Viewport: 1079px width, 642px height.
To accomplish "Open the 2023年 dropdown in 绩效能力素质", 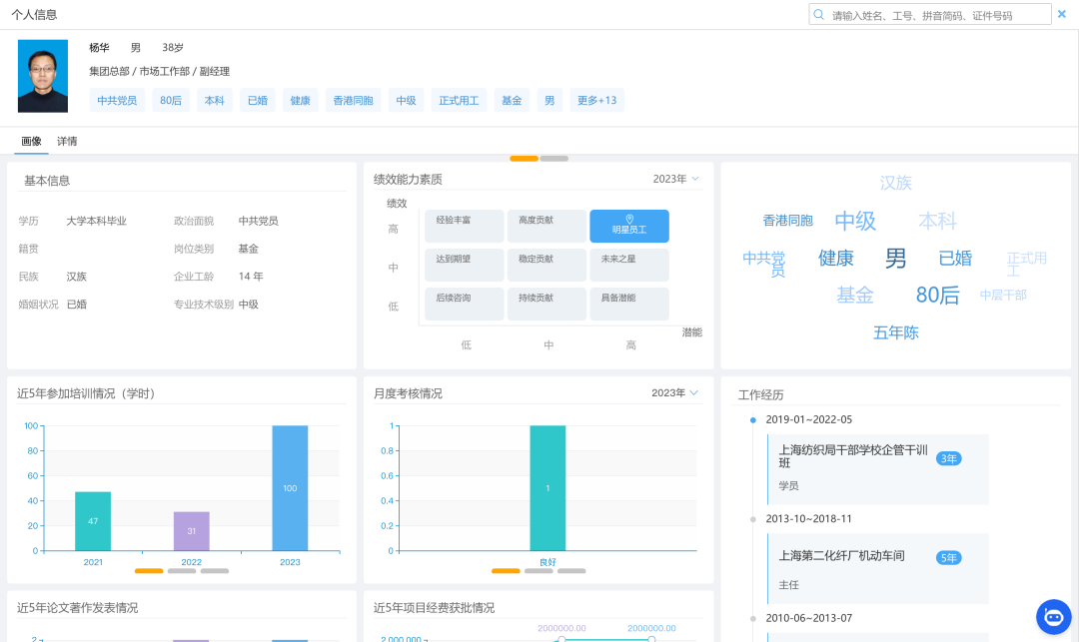I will (675, 179).
